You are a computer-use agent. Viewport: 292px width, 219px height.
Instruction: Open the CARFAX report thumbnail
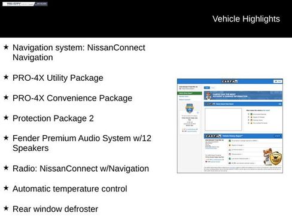(230, 126)
